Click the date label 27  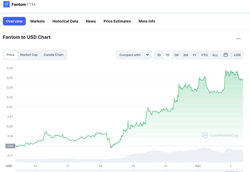68,166
